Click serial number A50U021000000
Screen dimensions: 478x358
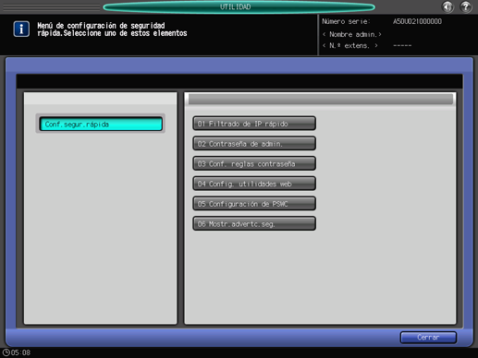pos(417,21)
